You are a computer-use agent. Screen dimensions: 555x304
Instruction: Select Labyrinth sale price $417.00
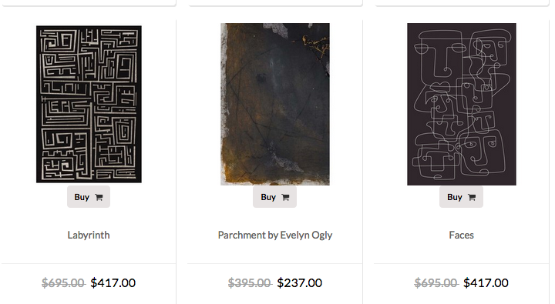pos(113,282)
